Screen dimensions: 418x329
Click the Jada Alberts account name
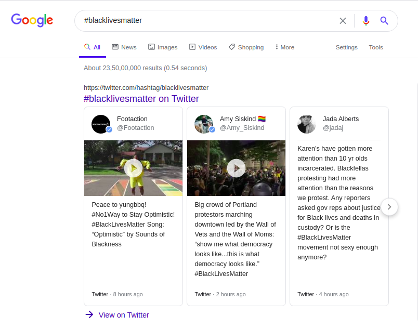(341, 119)
